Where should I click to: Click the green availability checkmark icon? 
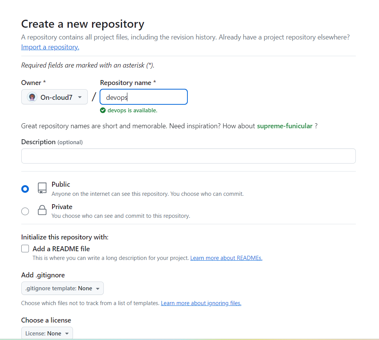(x=103, y=110)
